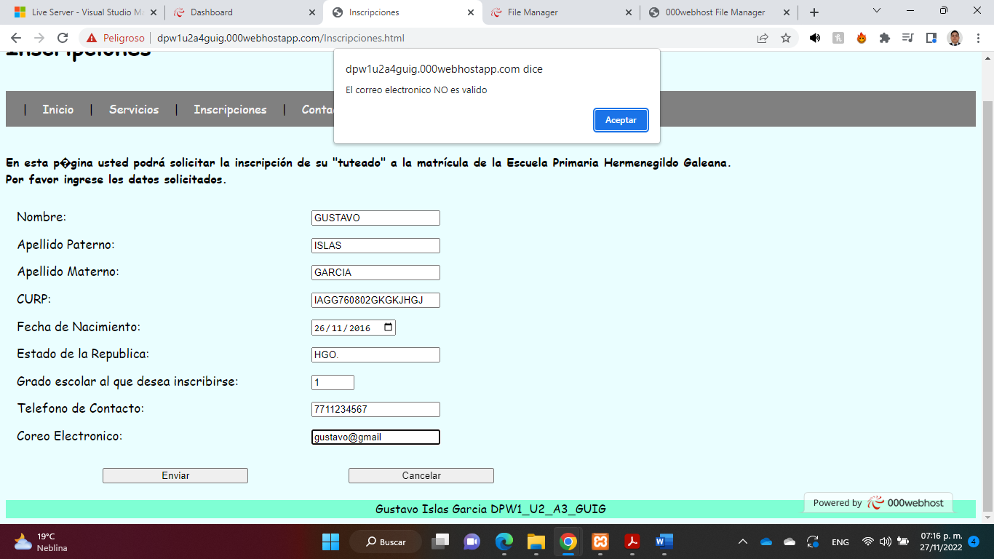Click the CURP input field
994x559 pixels.
[x=375, y=300]
